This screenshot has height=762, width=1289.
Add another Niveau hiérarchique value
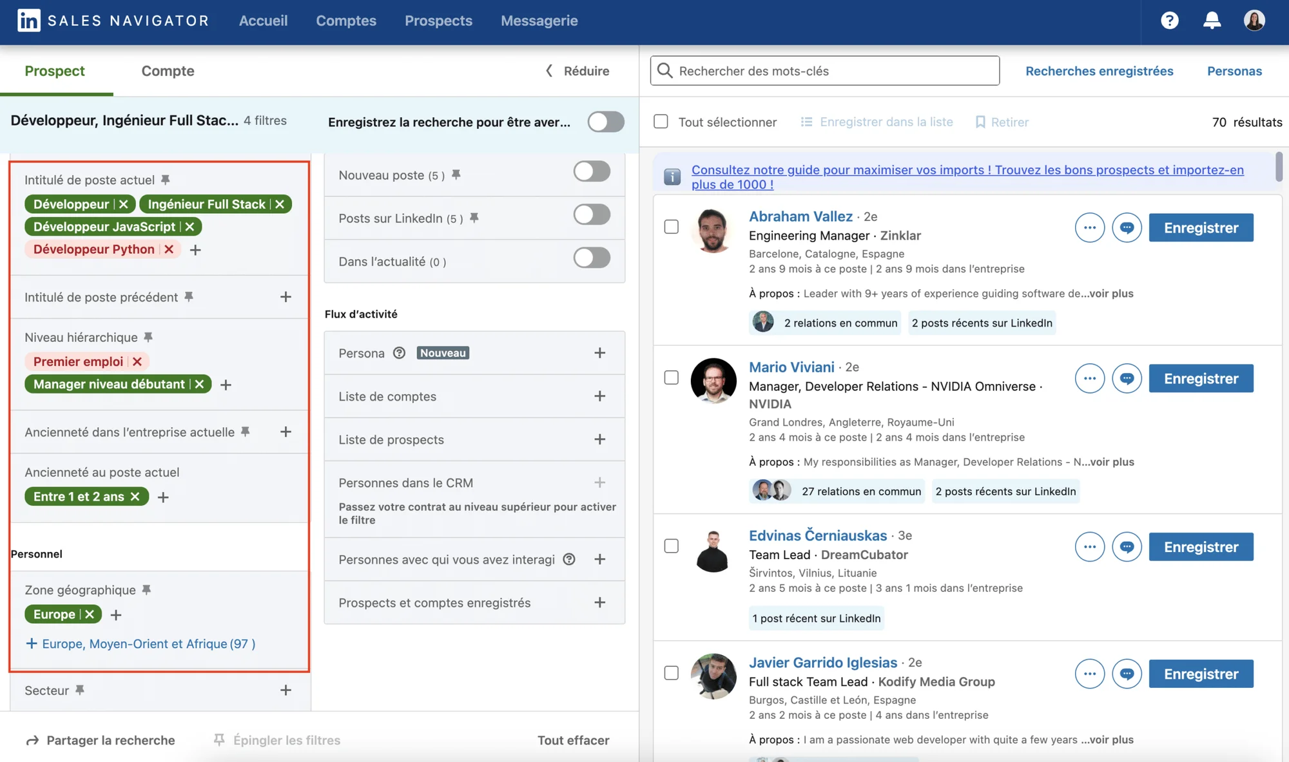click(x=226, y=385)
